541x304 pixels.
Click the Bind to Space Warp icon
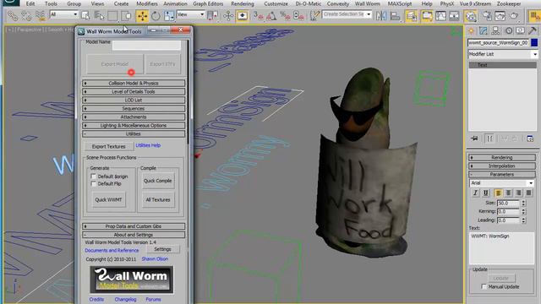tap(41, 16)
